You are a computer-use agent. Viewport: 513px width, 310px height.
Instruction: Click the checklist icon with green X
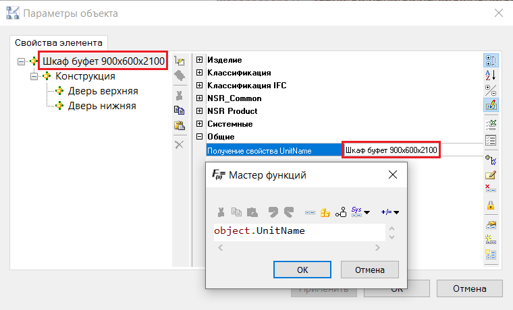coord(491,125)
